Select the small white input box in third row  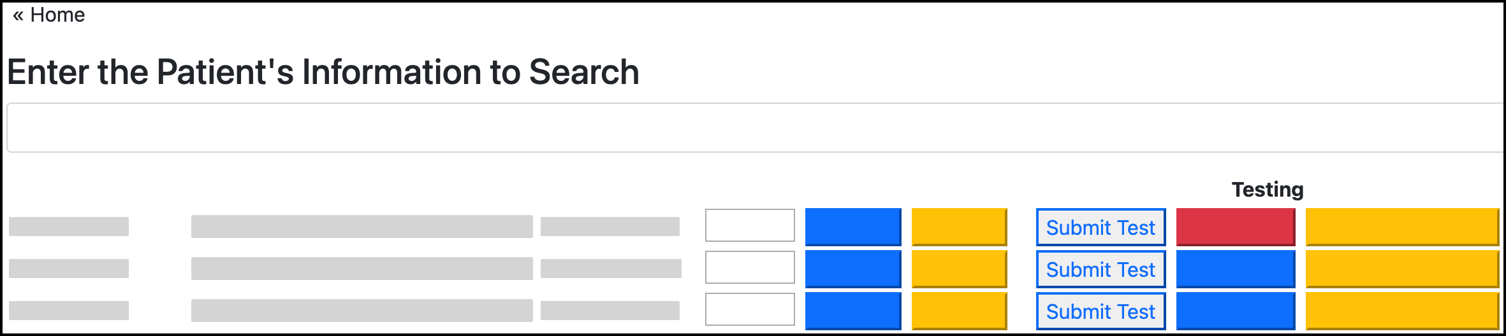[x=750, y=309]
